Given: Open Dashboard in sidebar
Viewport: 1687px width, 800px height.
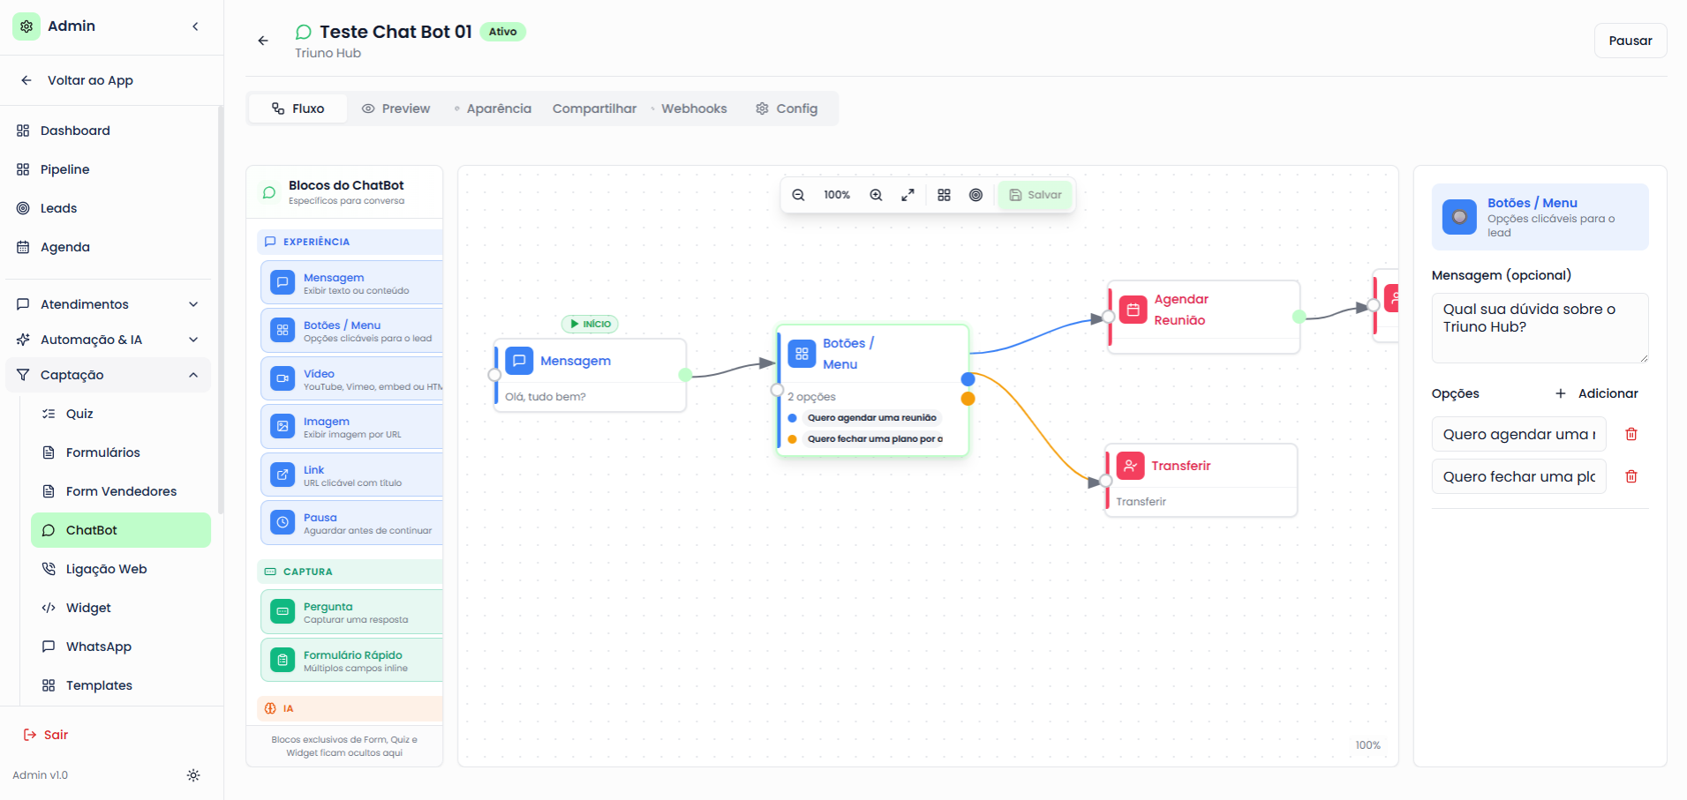Looking at the screenshot, I should [108, 131].
